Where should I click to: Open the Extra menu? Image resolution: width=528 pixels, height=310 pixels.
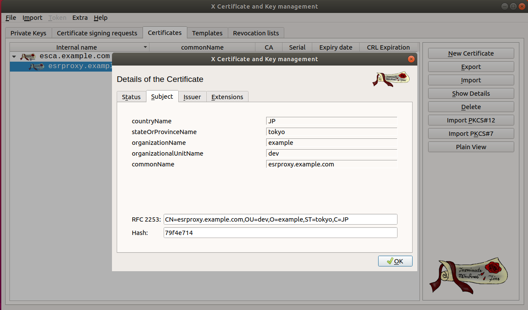[x=80, y=18]
